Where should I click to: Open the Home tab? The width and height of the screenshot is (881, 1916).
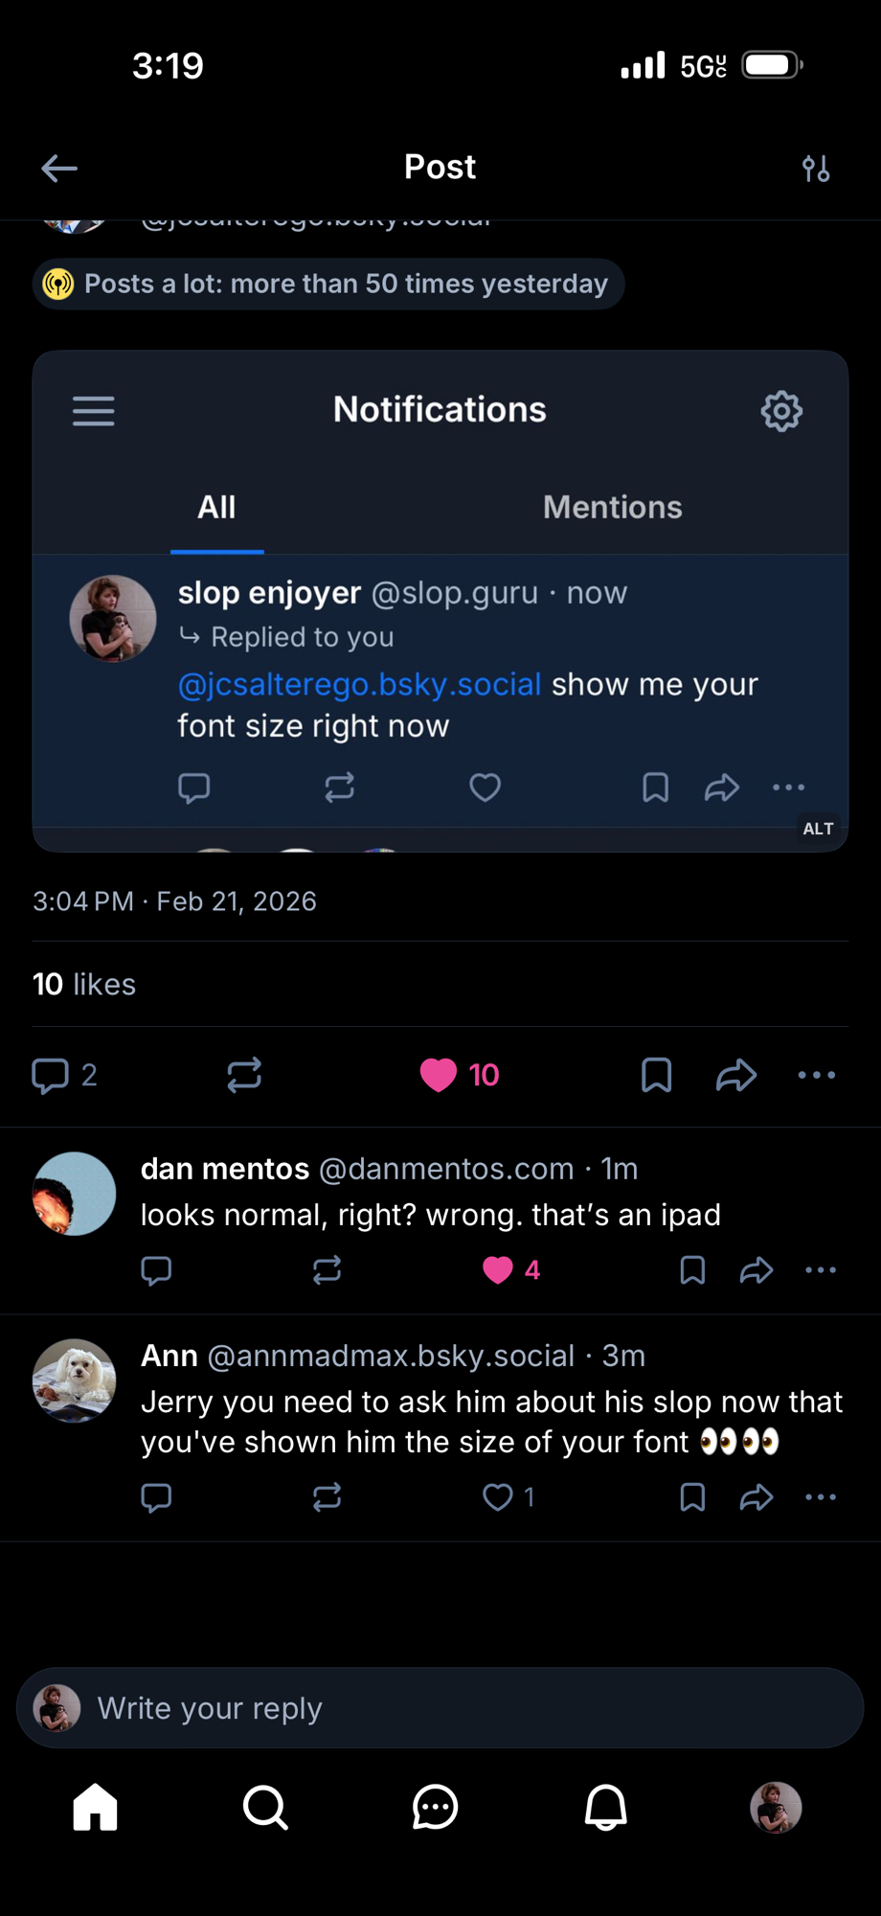tap(95, 1808)
